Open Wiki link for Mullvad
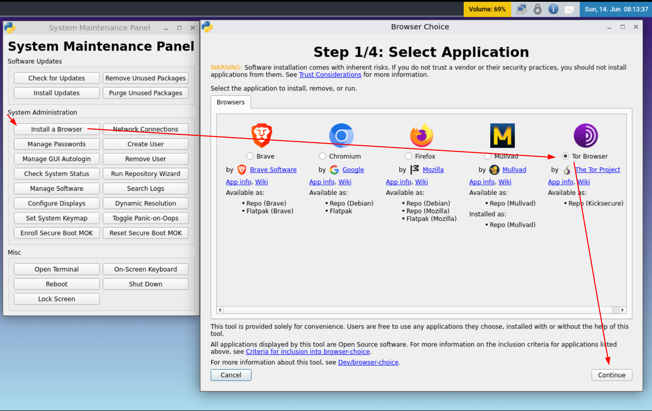The height and width of the screenshot is (411, 652). click(505, 182)
